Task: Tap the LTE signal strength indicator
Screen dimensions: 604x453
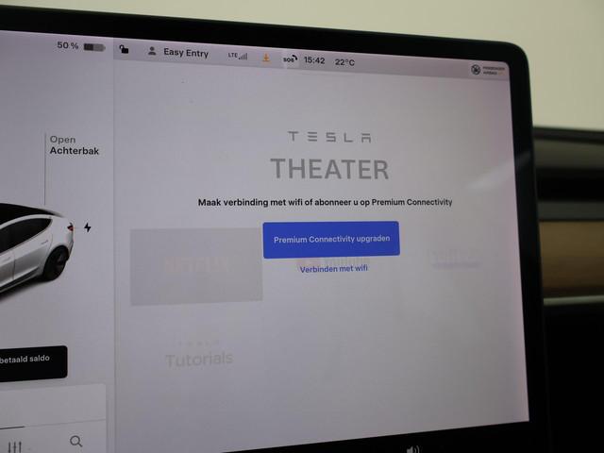Action: point(237,56)
